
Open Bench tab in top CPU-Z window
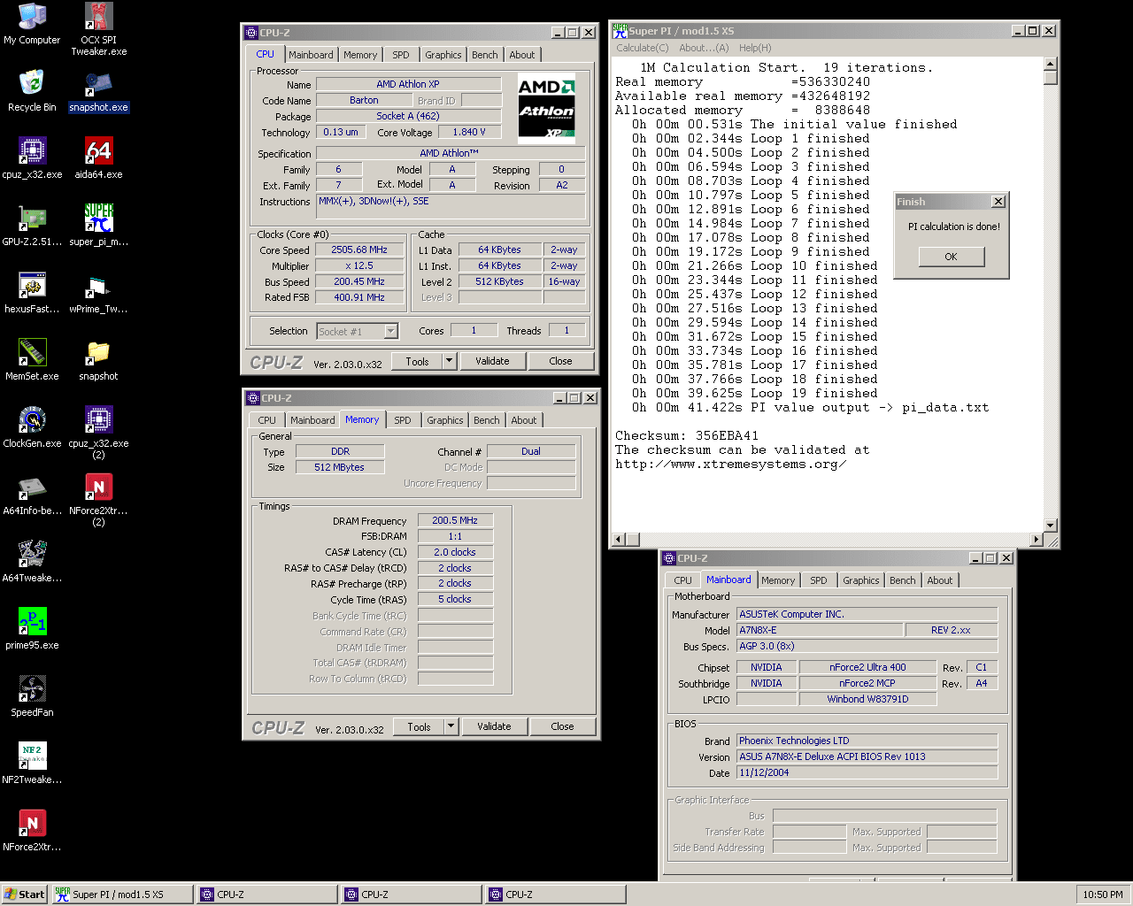pyautogui.click(x=485, y=55)
